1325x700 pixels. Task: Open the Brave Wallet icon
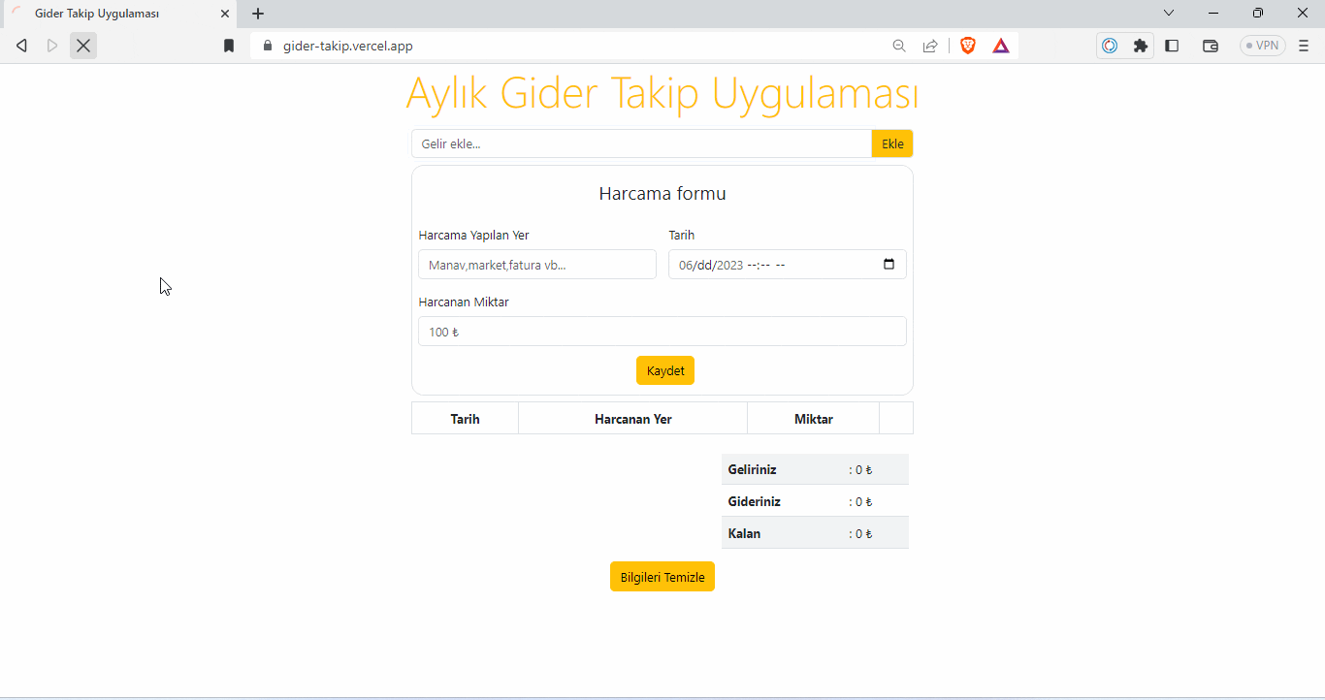click(x=1211, y=46)
